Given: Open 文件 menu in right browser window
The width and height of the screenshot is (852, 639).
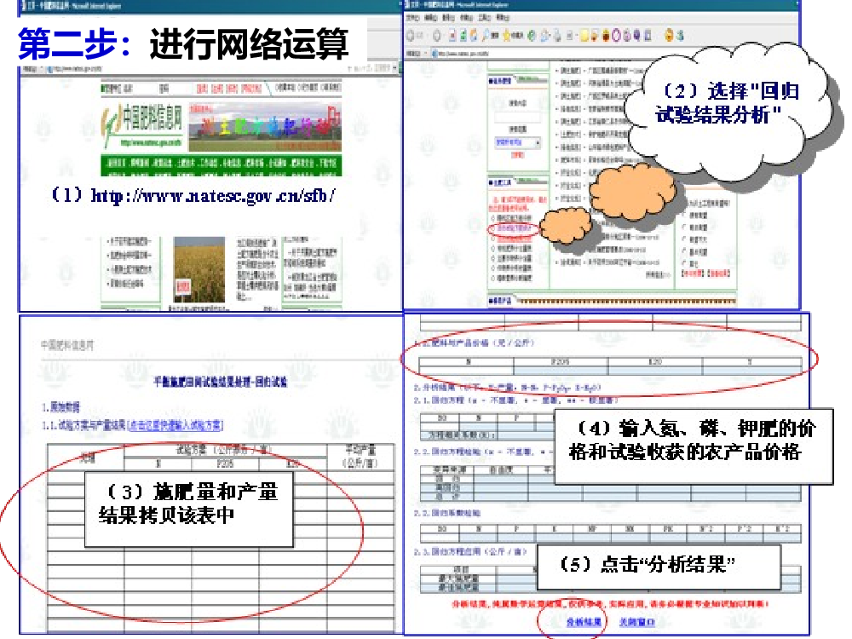Looking at the screenshot, I should (x=413, y=18).
